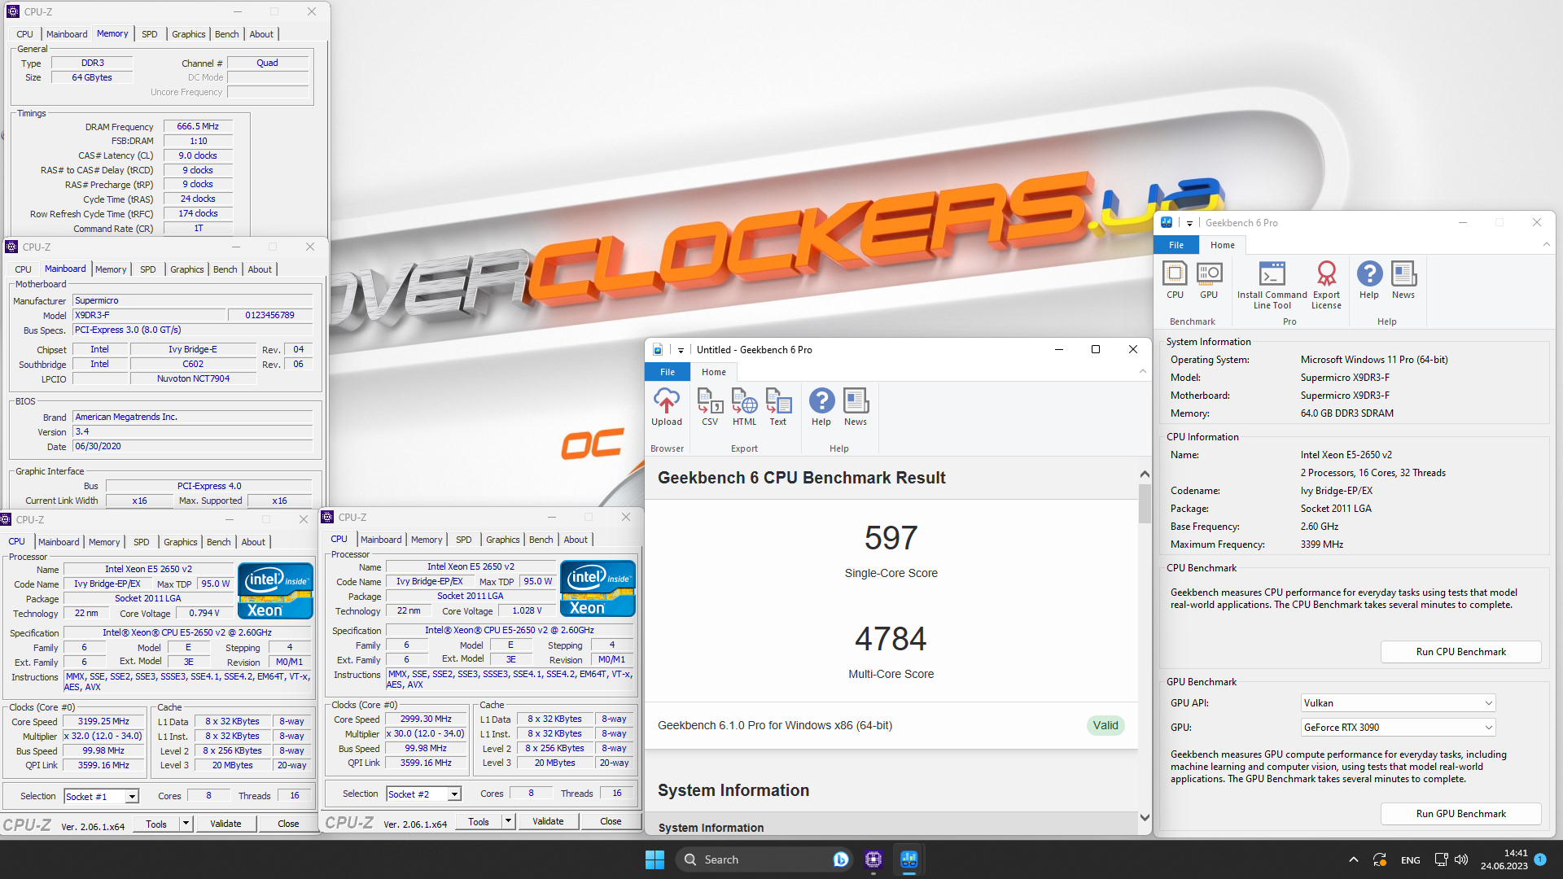Viewport: 1563px width, 879px height.
Task: Collapse ribbon in Geekbench 6 Pro main window
Action: point(1546,245)
